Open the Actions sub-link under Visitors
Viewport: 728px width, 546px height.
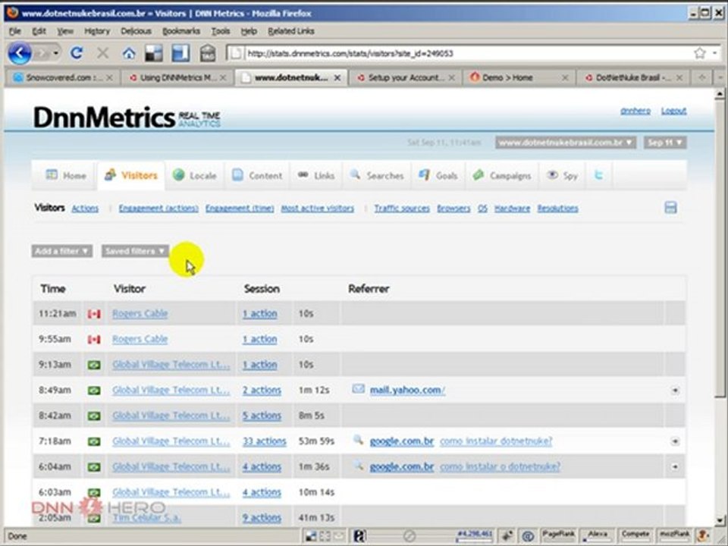pos(85,209)
